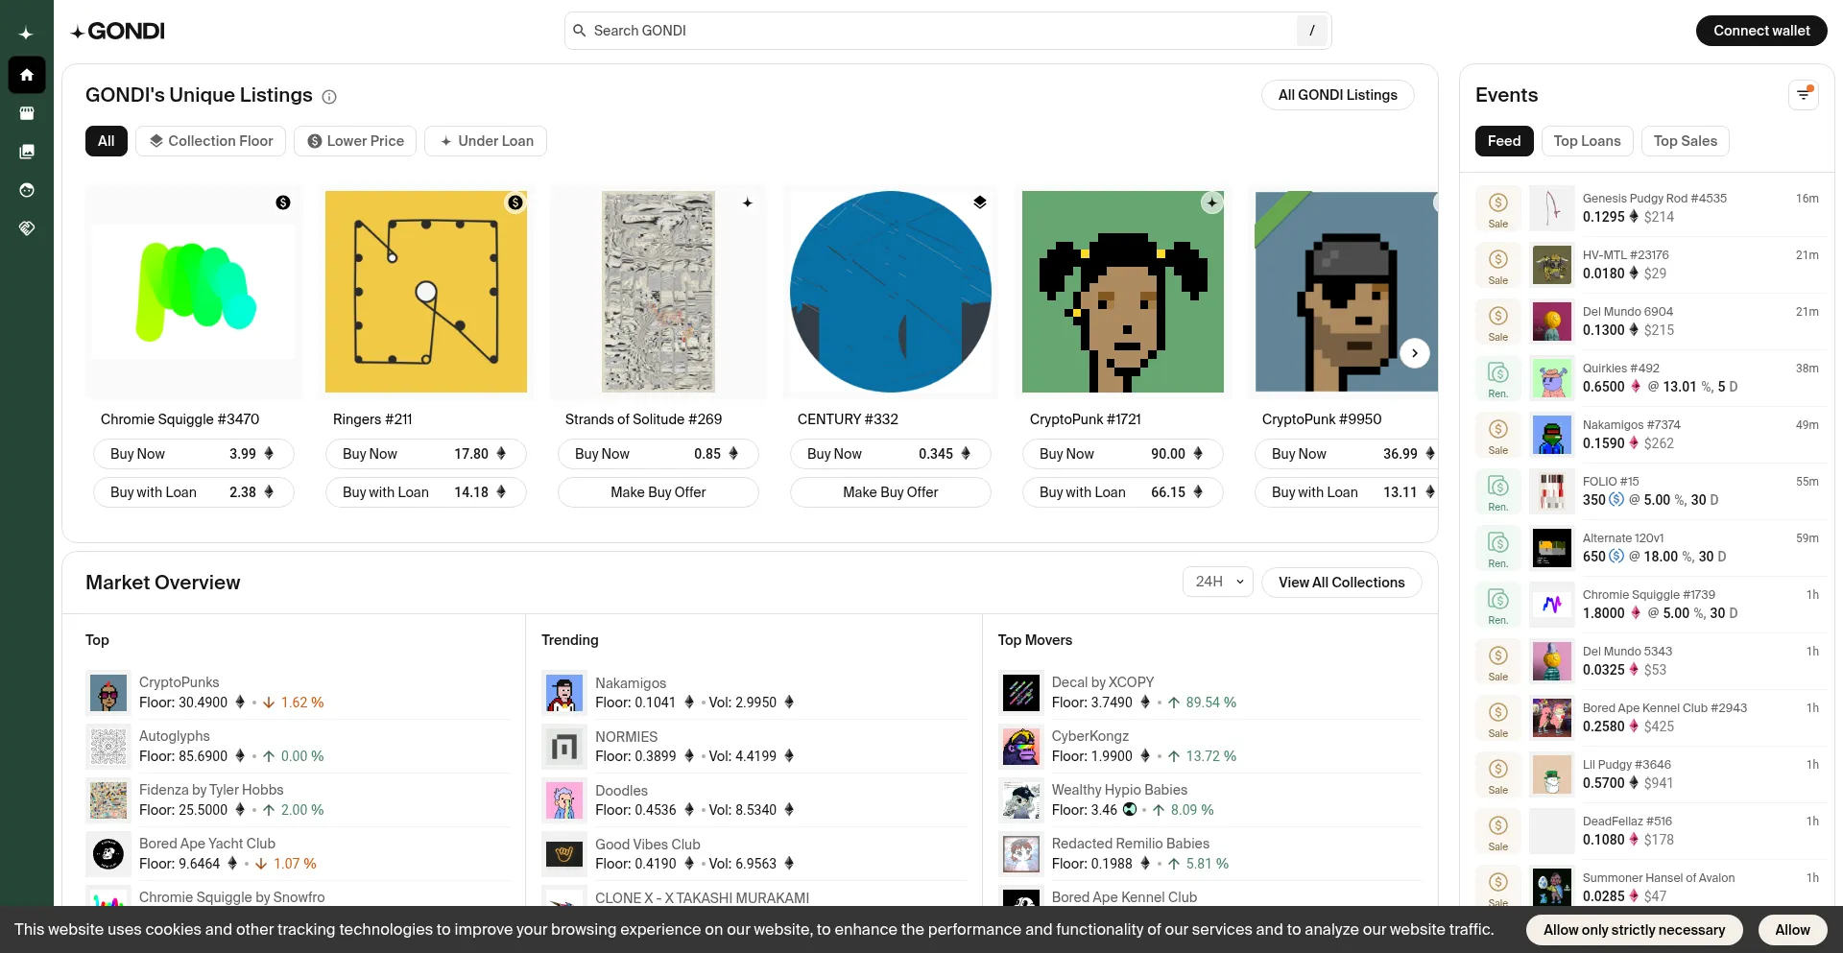Buy with Loan CryptoPunk #9950 for 13.11
This screenshot has height=953, width=1843.
click(x=1347, y=492)
